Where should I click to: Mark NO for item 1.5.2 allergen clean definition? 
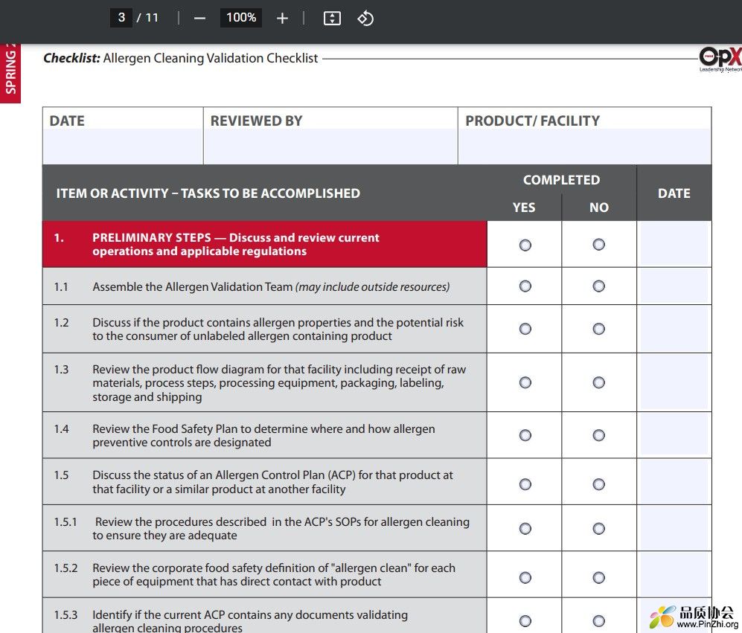click(x=598, y=577)
